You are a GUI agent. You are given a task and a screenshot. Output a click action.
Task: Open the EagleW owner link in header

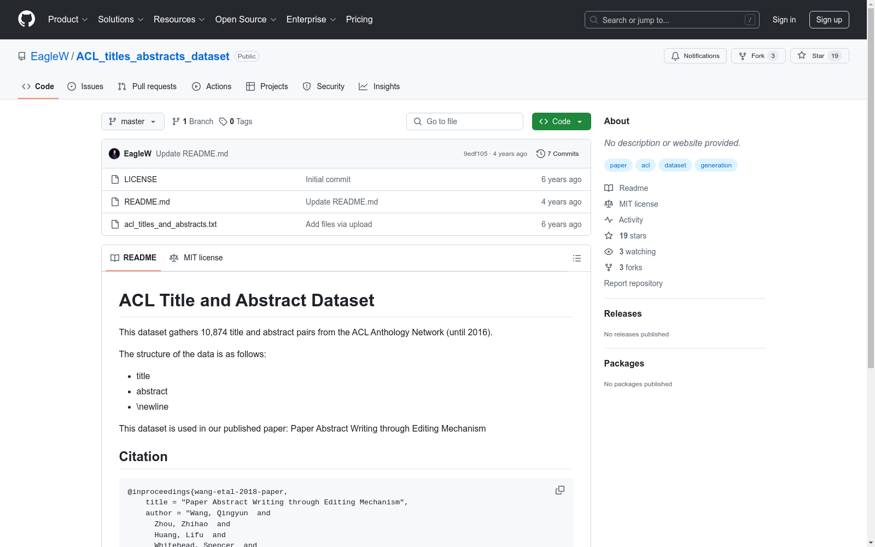pos(50,56)
